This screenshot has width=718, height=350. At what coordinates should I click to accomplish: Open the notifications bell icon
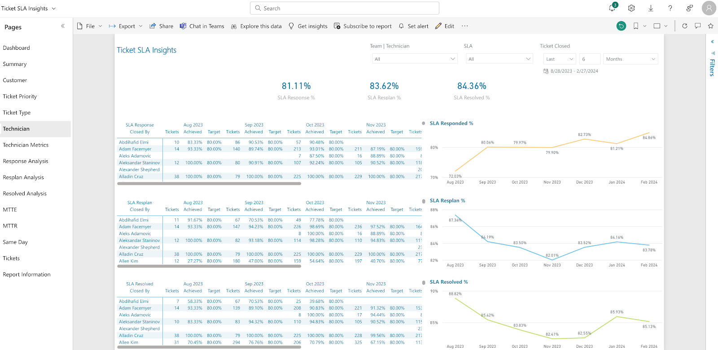point(612,8)
